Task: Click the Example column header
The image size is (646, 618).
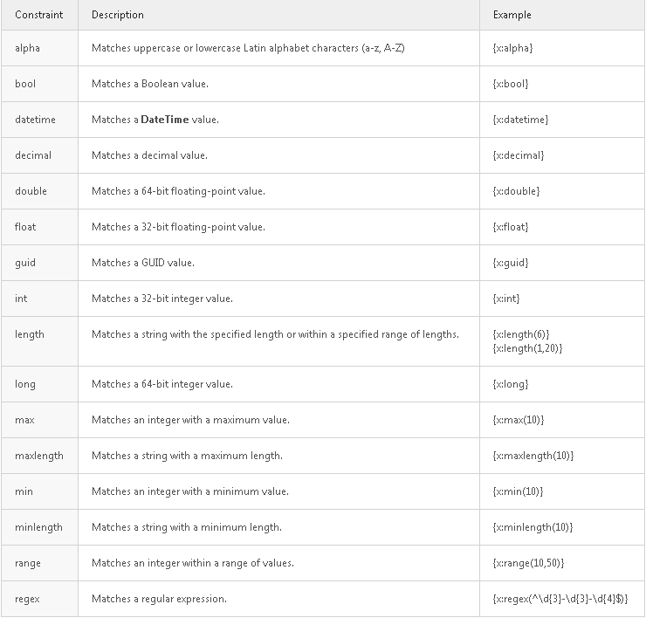Action: [512, 15]
